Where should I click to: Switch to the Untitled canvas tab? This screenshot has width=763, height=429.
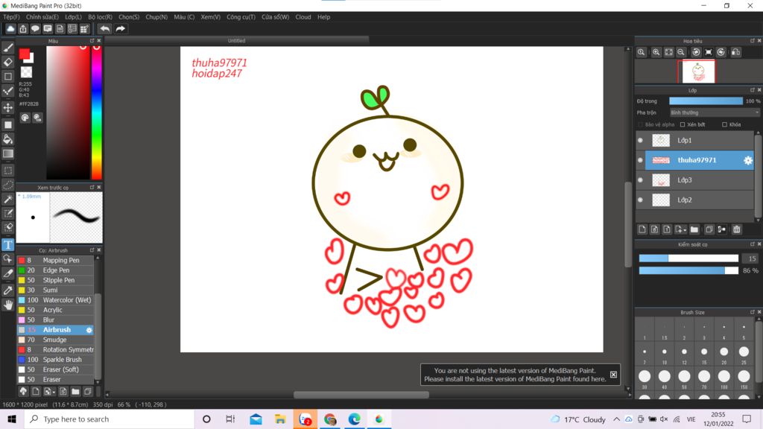236,41
